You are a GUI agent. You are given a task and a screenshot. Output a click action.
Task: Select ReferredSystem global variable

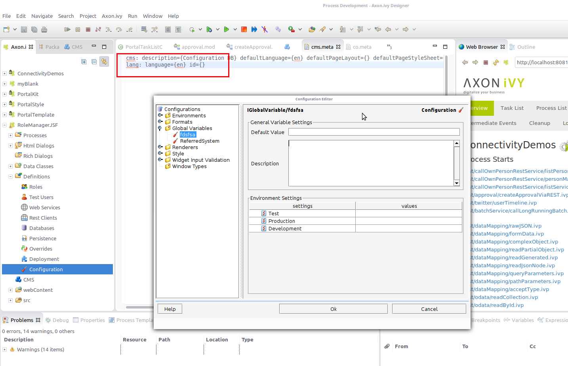(200, 141)
